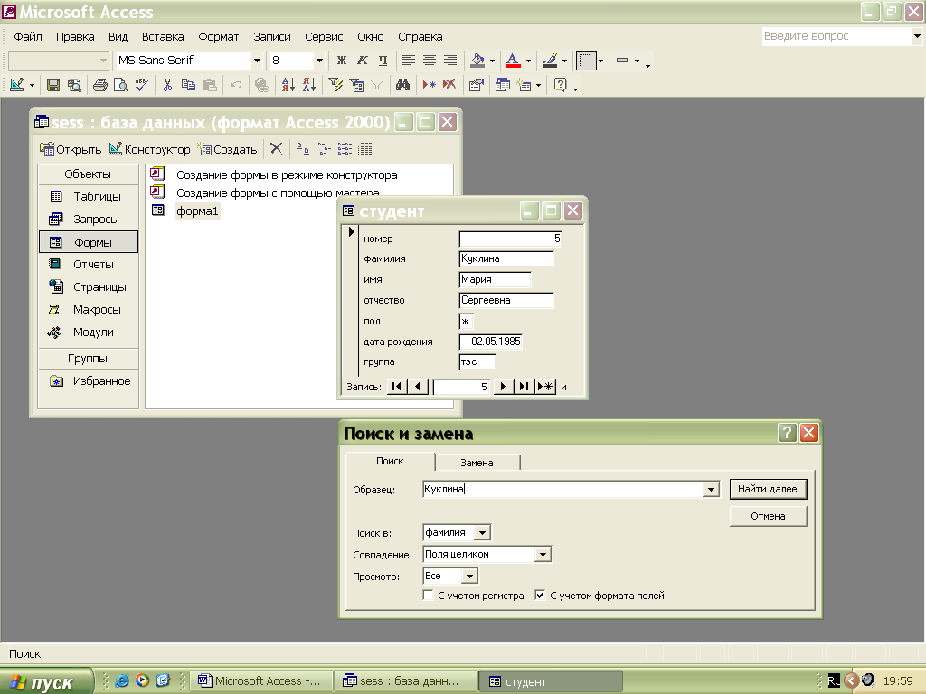
Task: Click the New Record toolbar icon
Action: click(x=430, y=86)
